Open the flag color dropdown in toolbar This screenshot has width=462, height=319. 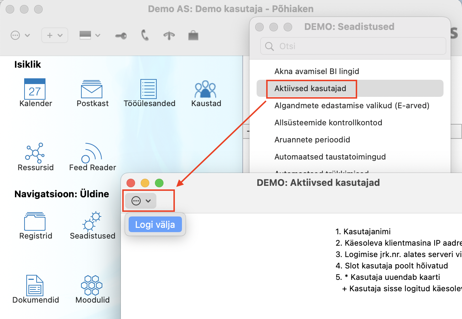point(90,35)
